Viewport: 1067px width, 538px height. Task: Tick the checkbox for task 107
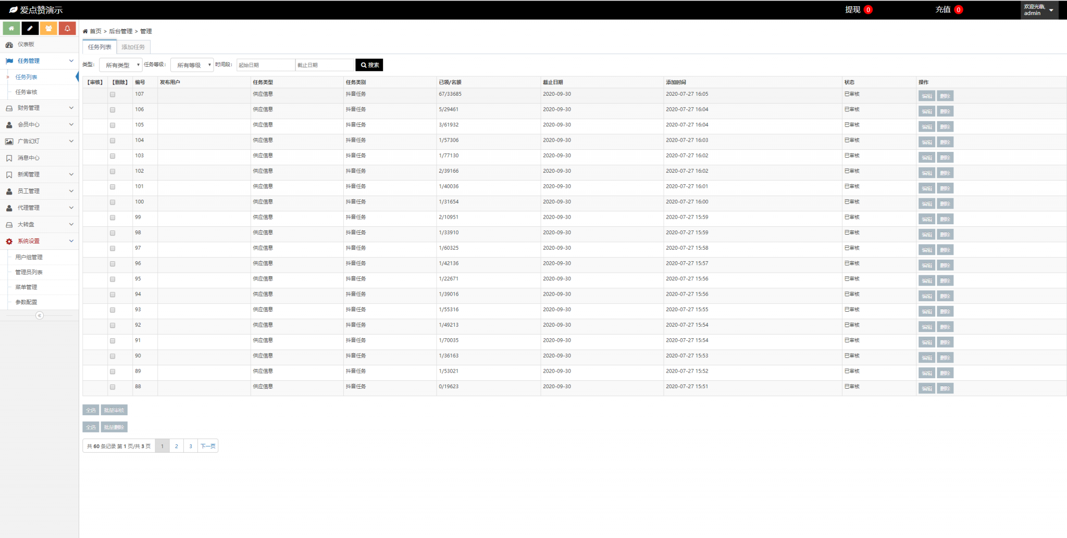pos(113,95)
